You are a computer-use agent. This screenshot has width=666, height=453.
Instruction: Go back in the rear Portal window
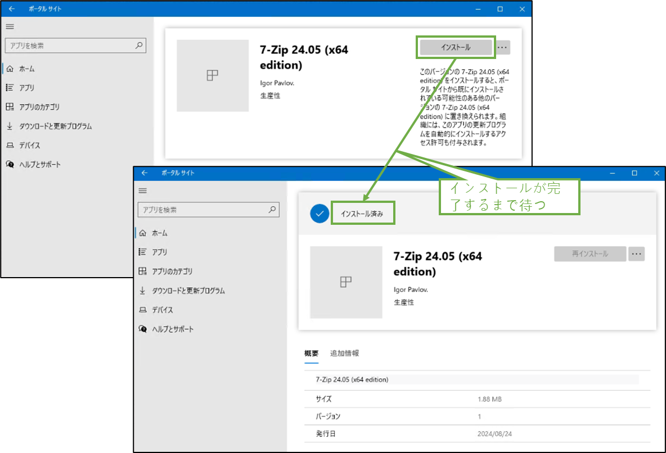point(11,8)
